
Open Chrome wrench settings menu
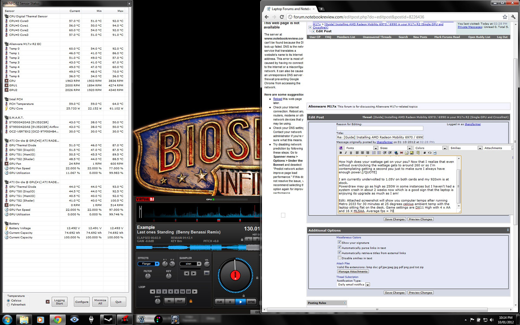tap(513, 17)
